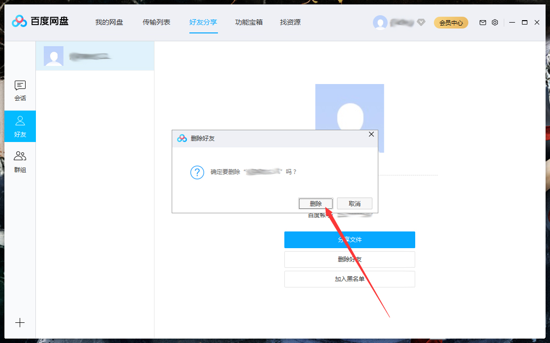Select the friend entry in the left list

coord(95,56)
